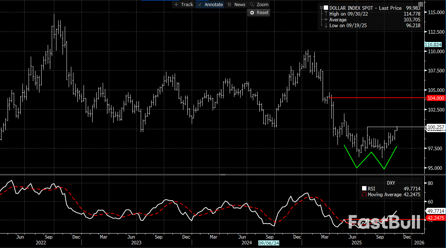Click the Average line icon in legend
The height and width of the screenshot is (248, 446).
(x=325, y=20)
